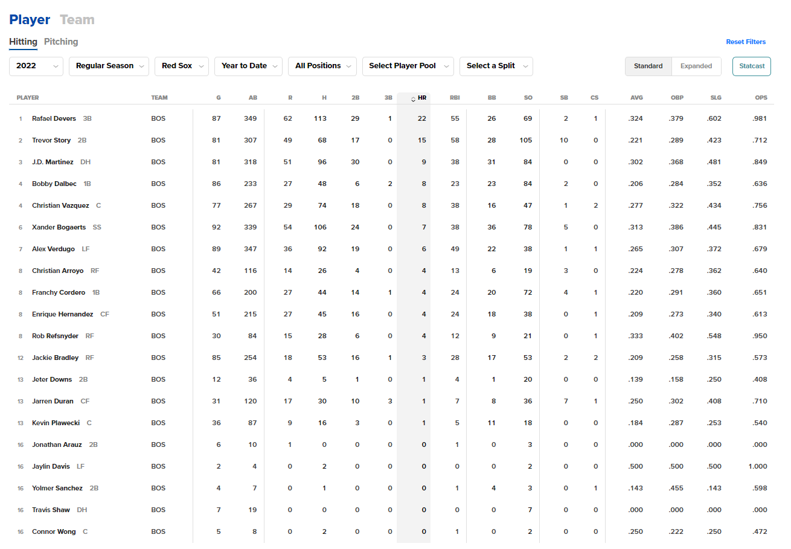Viewport: 791px width, 549px height.
Task: Click Yolmer Sanchez's OBP value .455
Action: pos(676,488)
